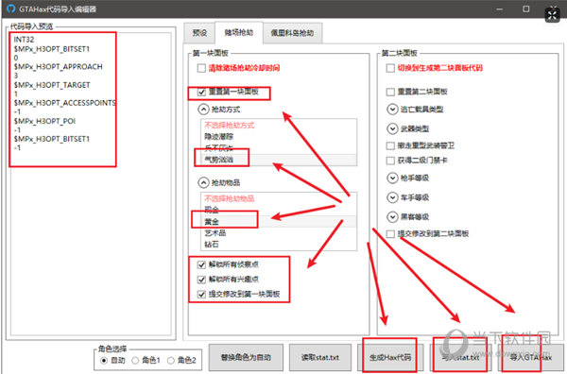Click the GTAHax app icon in title bar

(11, 8)
